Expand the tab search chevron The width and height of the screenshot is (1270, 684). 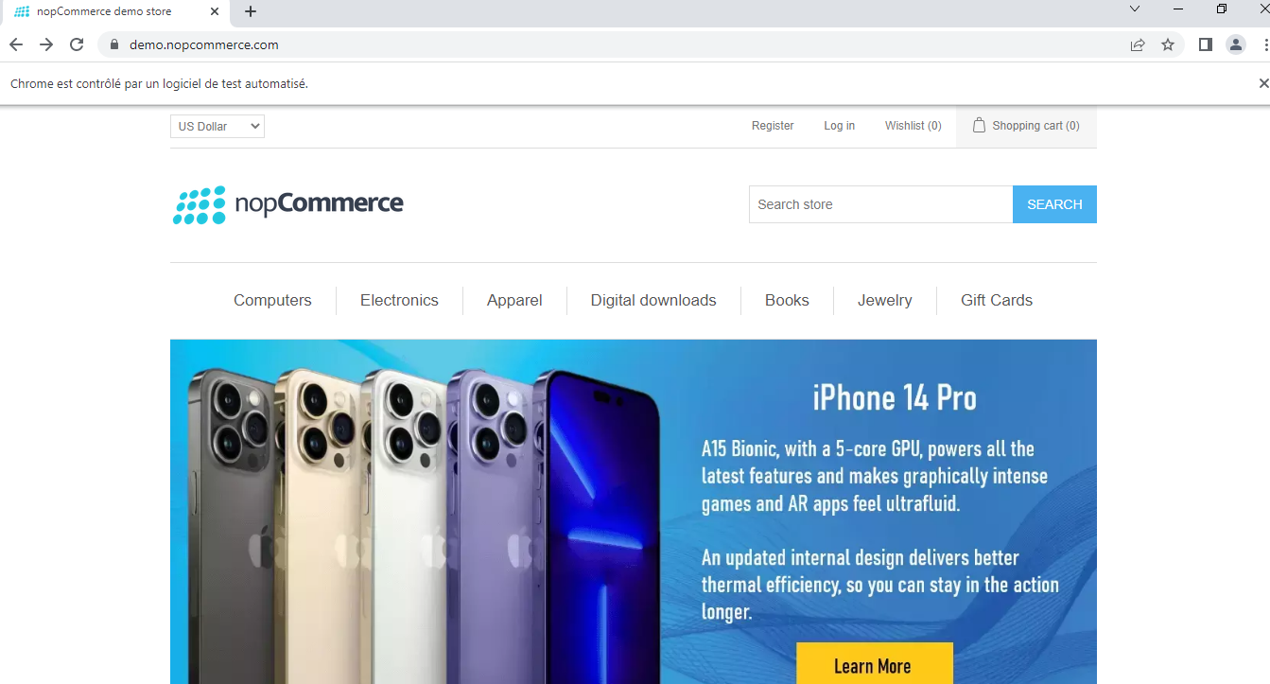coord(1135,9)
